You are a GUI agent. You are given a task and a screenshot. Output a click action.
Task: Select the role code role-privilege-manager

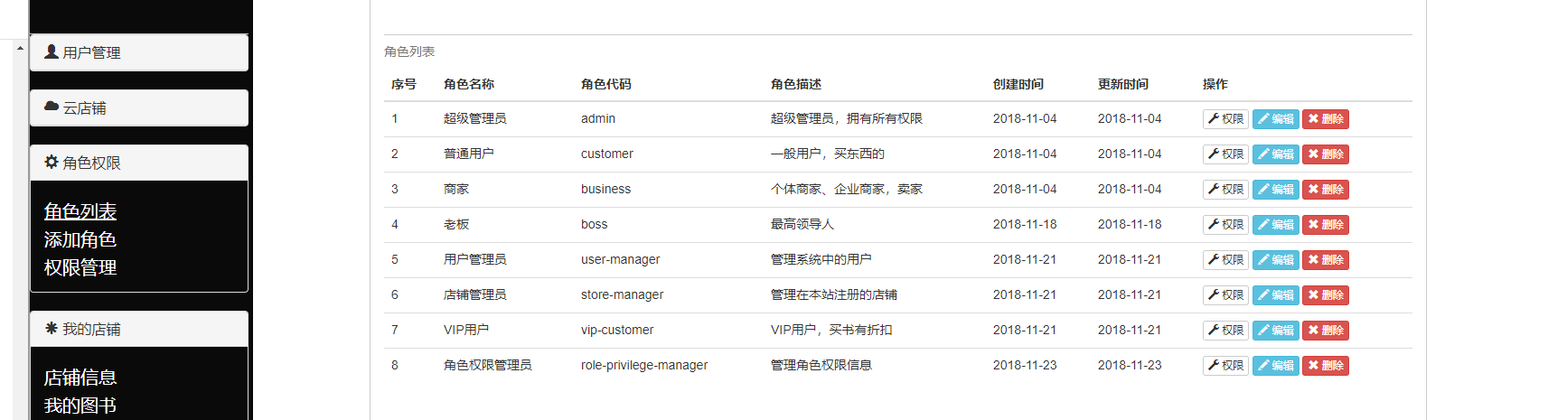pyautogui.click(x=644, y=365)
